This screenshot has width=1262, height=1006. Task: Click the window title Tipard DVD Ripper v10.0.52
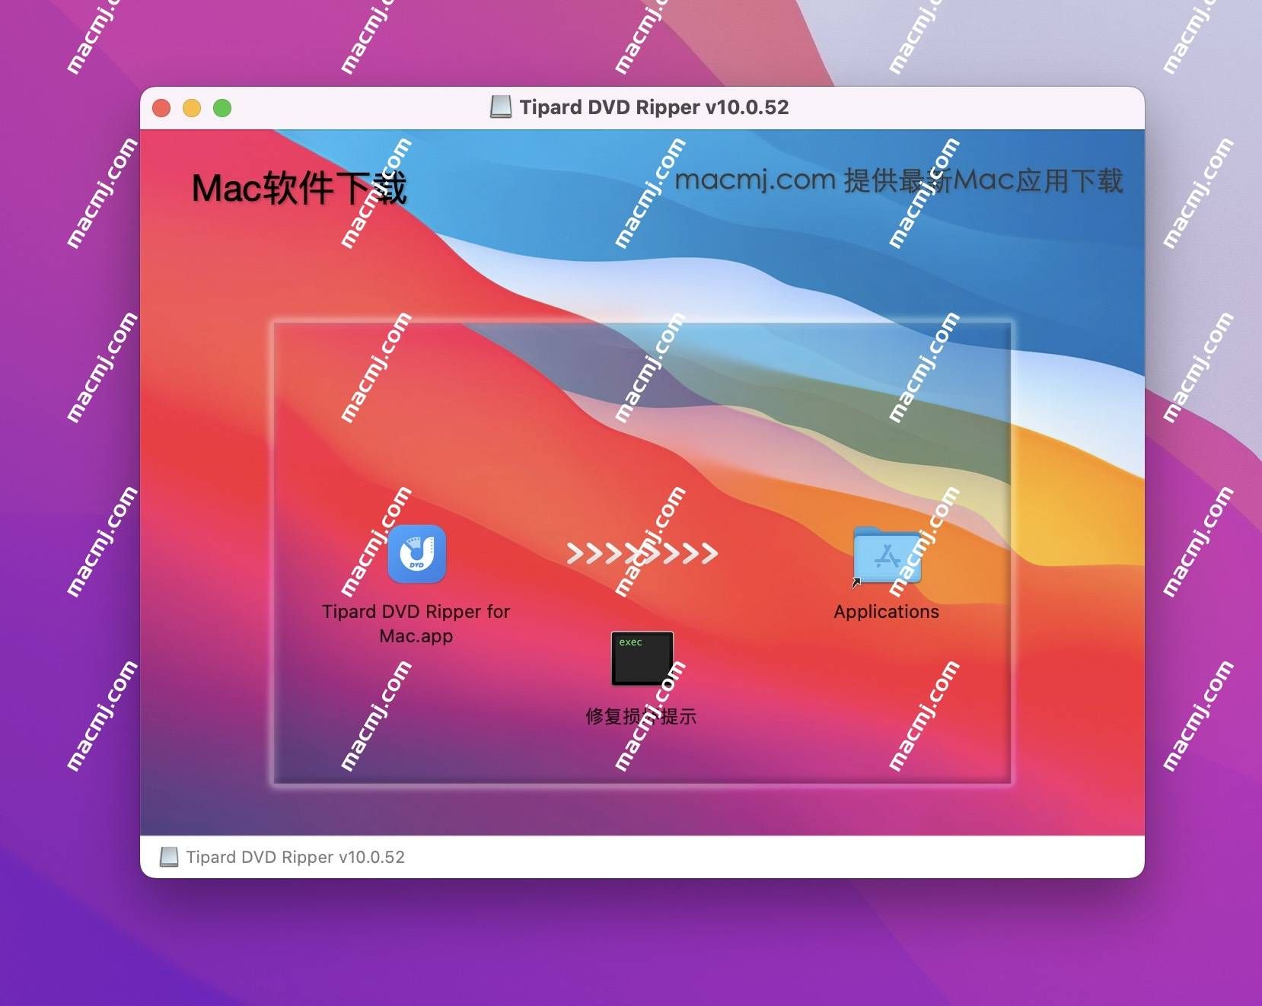tap(655, 107)
